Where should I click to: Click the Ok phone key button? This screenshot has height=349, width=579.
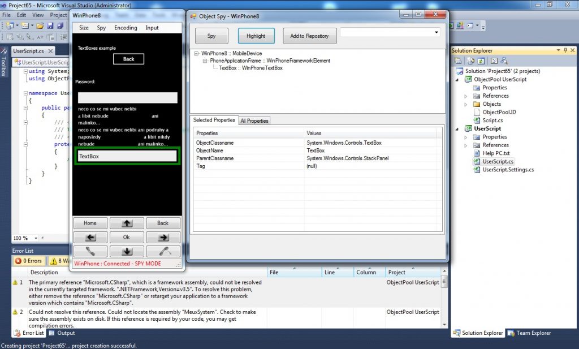pos(127,237)
